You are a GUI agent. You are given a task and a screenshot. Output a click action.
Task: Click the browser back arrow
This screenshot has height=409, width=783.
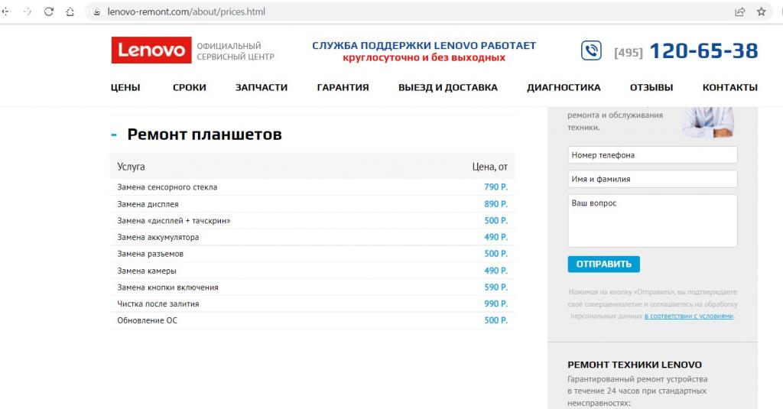point(6,11)
